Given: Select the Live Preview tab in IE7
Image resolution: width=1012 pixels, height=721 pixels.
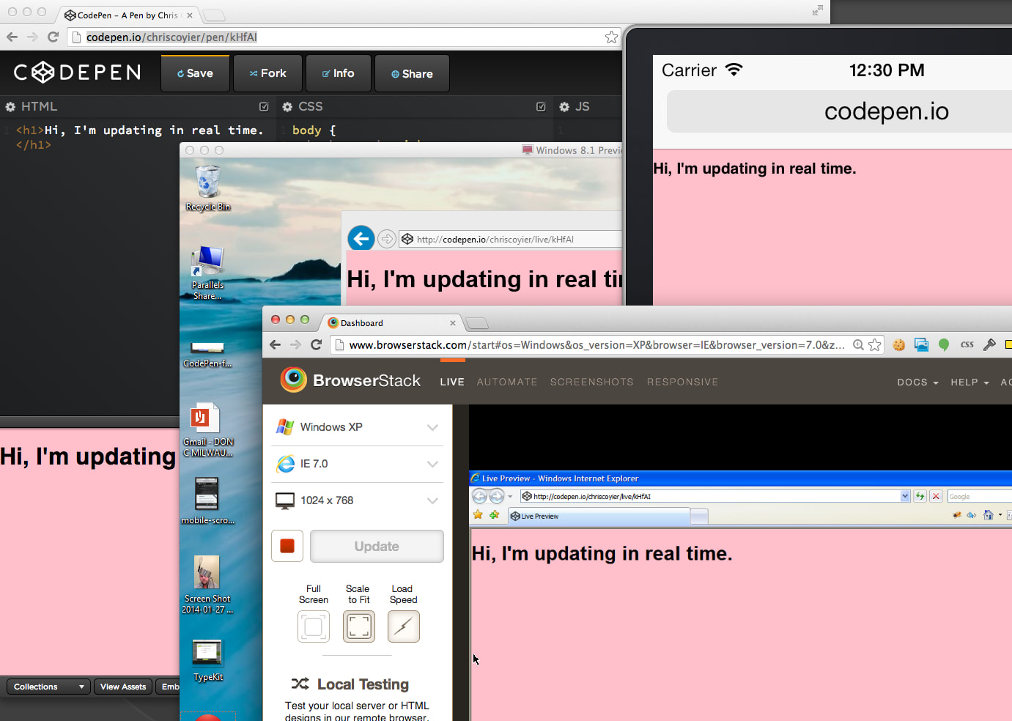Looking at the screenshot, I should 599,516.
